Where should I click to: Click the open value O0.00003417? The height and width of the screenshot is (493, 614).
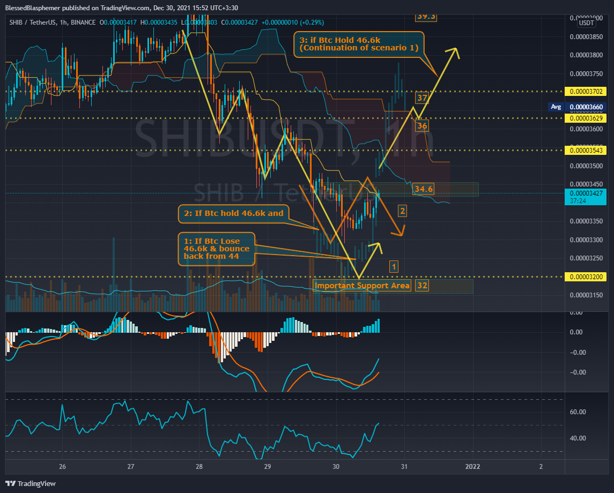point(118,23)
